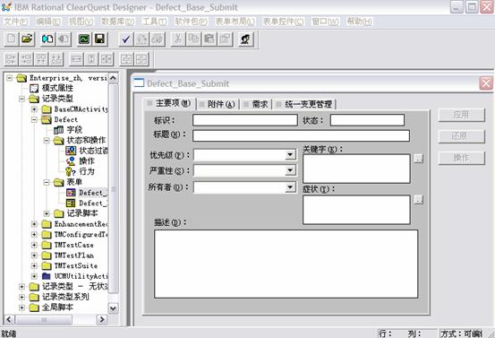
Task: Click the 操作 button on the form's right side
Action: (x=461, y=158)
